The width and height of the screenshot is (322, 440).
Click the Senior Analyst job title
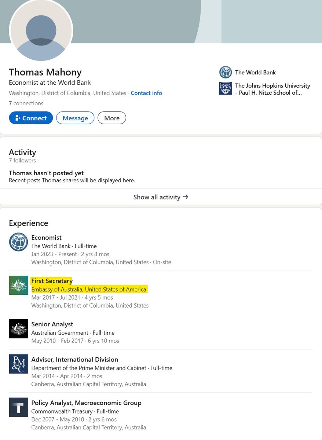click(52, 324)
